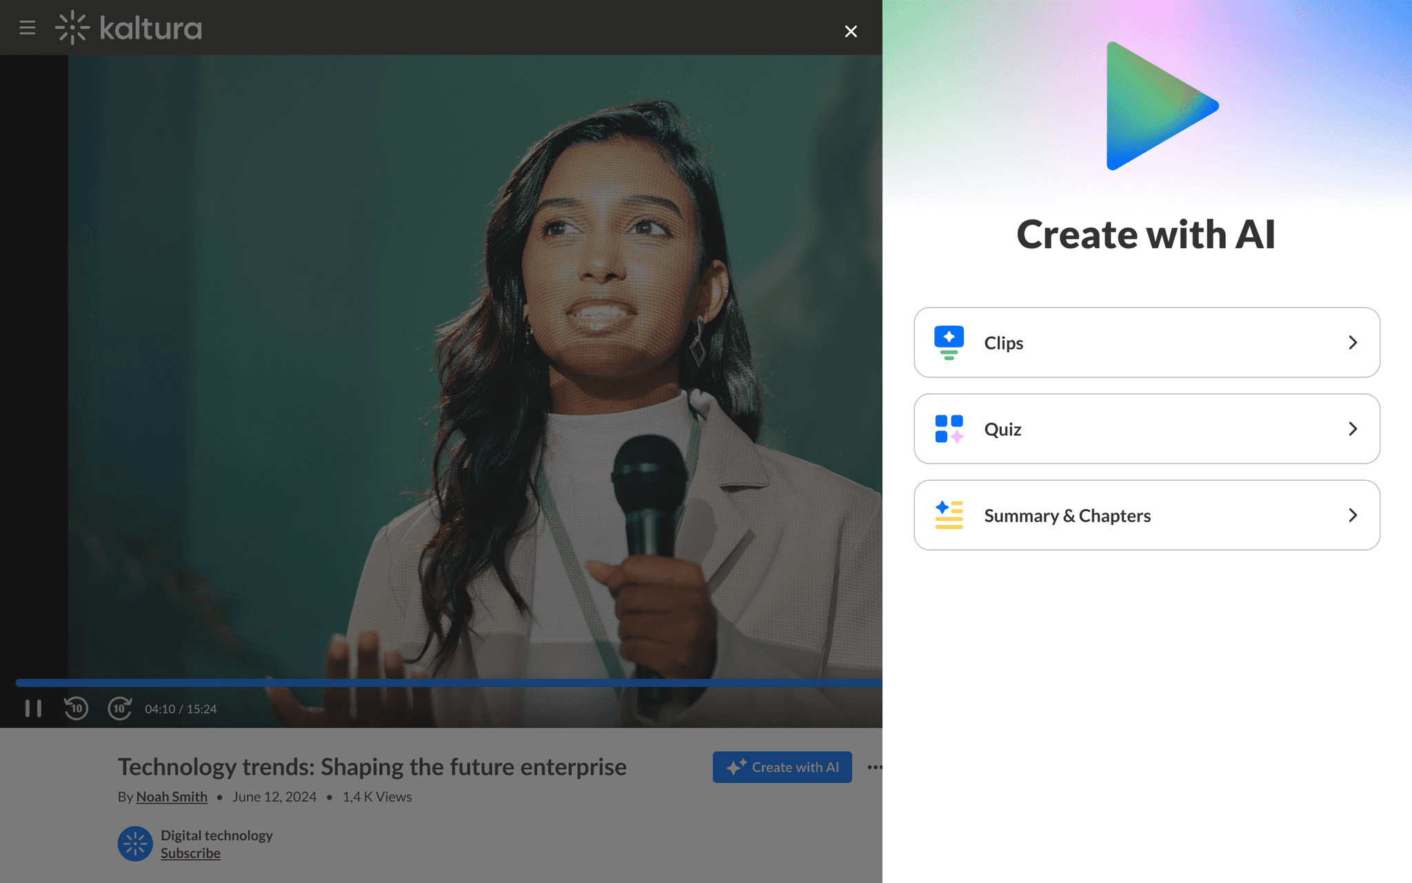
Task: Open the hamburger menu icon
Action: [28, 28]
